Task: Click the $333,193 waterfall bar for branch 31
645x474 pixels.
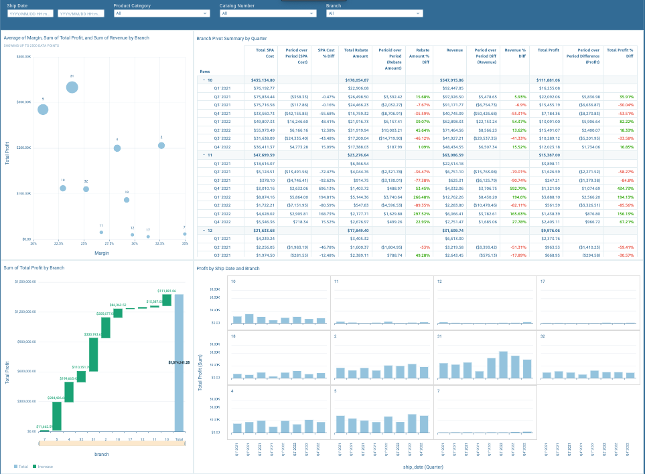Action: [x=93, y=354]
